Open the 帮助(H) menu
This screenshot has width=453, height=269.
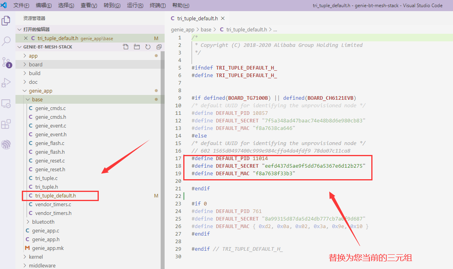[180, 5]
